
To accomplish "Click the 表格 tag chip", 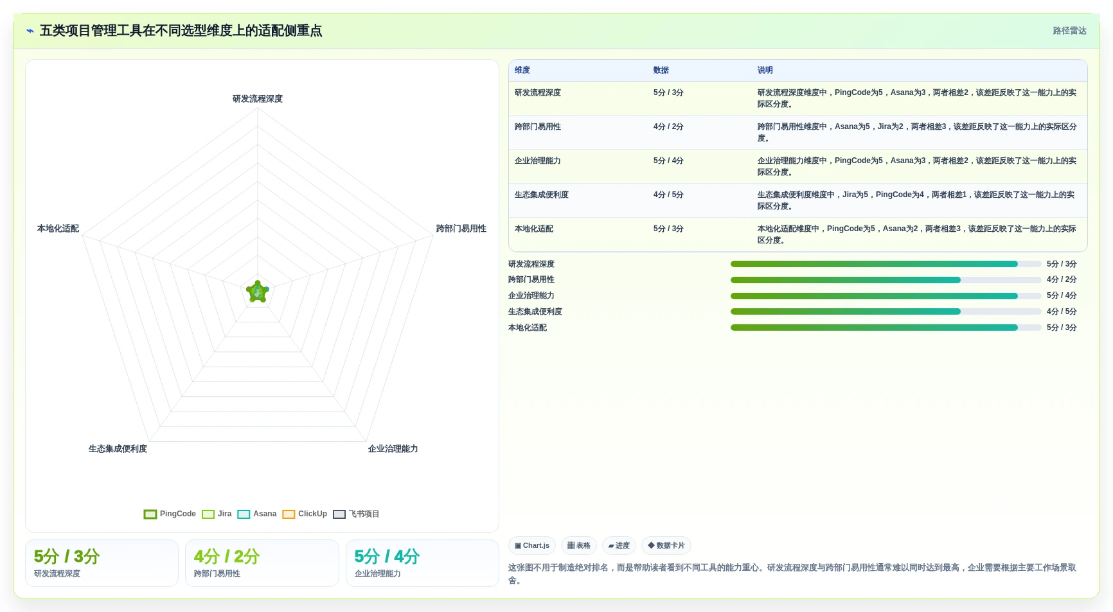I will tap(579, 546).
